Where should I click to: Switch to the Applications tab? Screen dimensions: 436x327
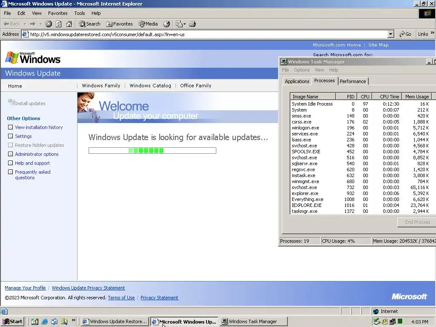(297, 81)
